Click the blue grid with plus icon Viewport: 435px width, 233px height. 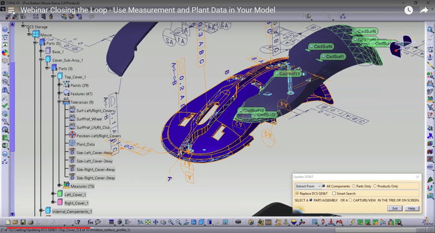point(314,222)
